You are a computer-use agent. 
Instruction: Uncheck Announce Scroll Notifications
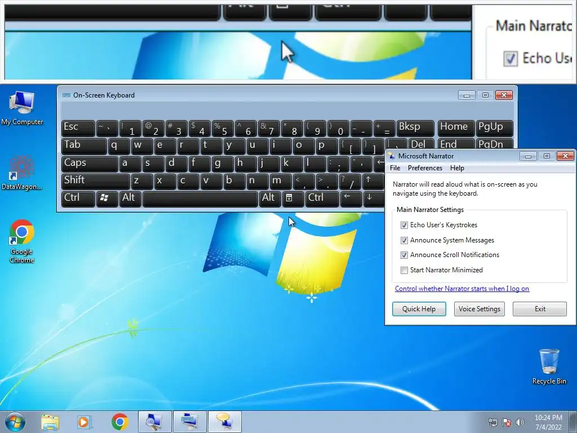pos(404,255)
